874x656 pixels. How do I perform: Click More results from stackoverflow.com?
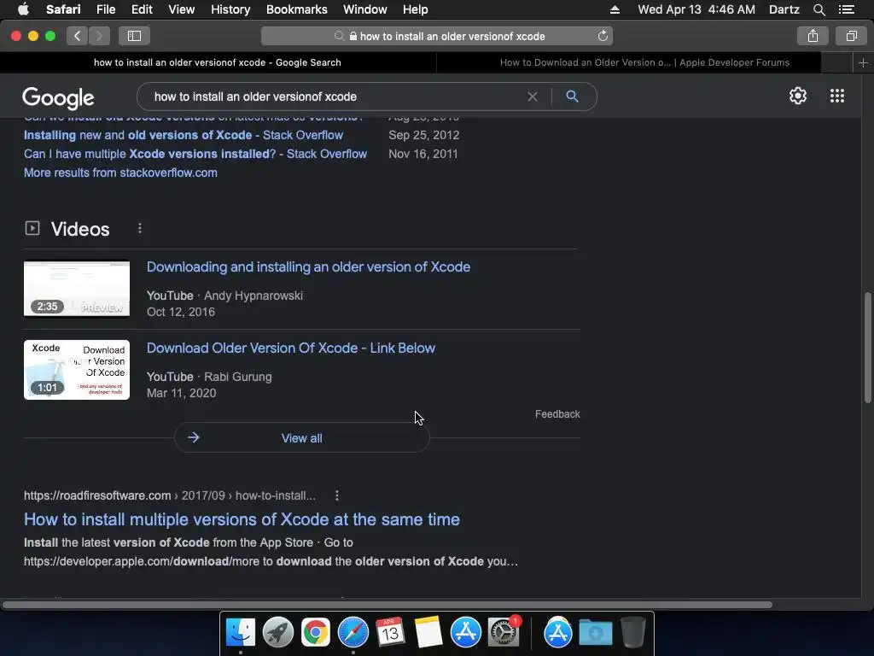120,173
